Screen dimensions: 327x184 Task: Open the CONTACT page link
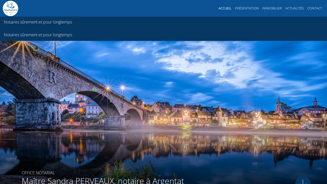click(x=314, y=8)
